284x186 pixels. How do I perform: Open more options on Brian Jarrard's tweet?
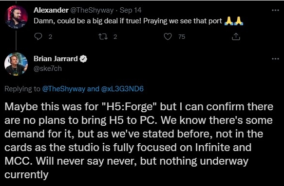point(276,59)
